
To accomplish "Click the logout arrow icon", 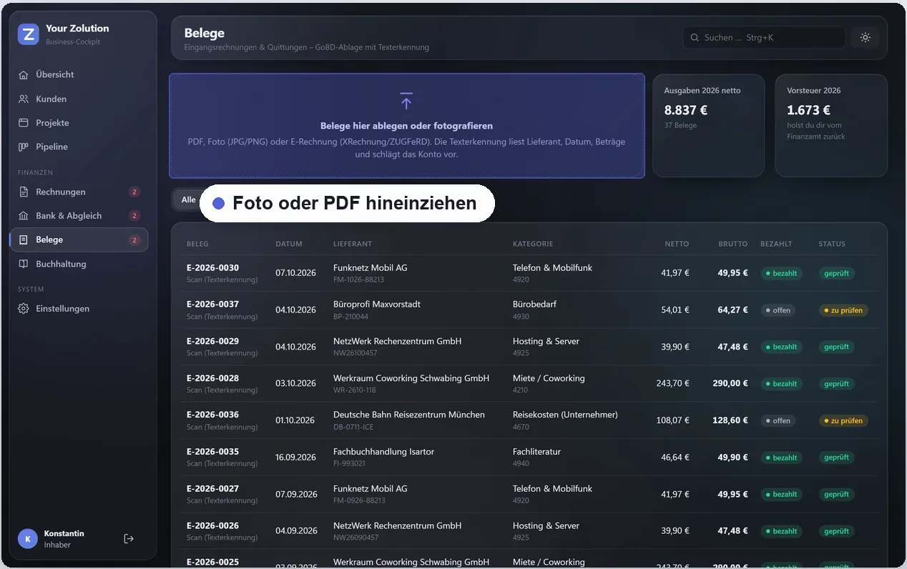I will (x=129, y=539).
